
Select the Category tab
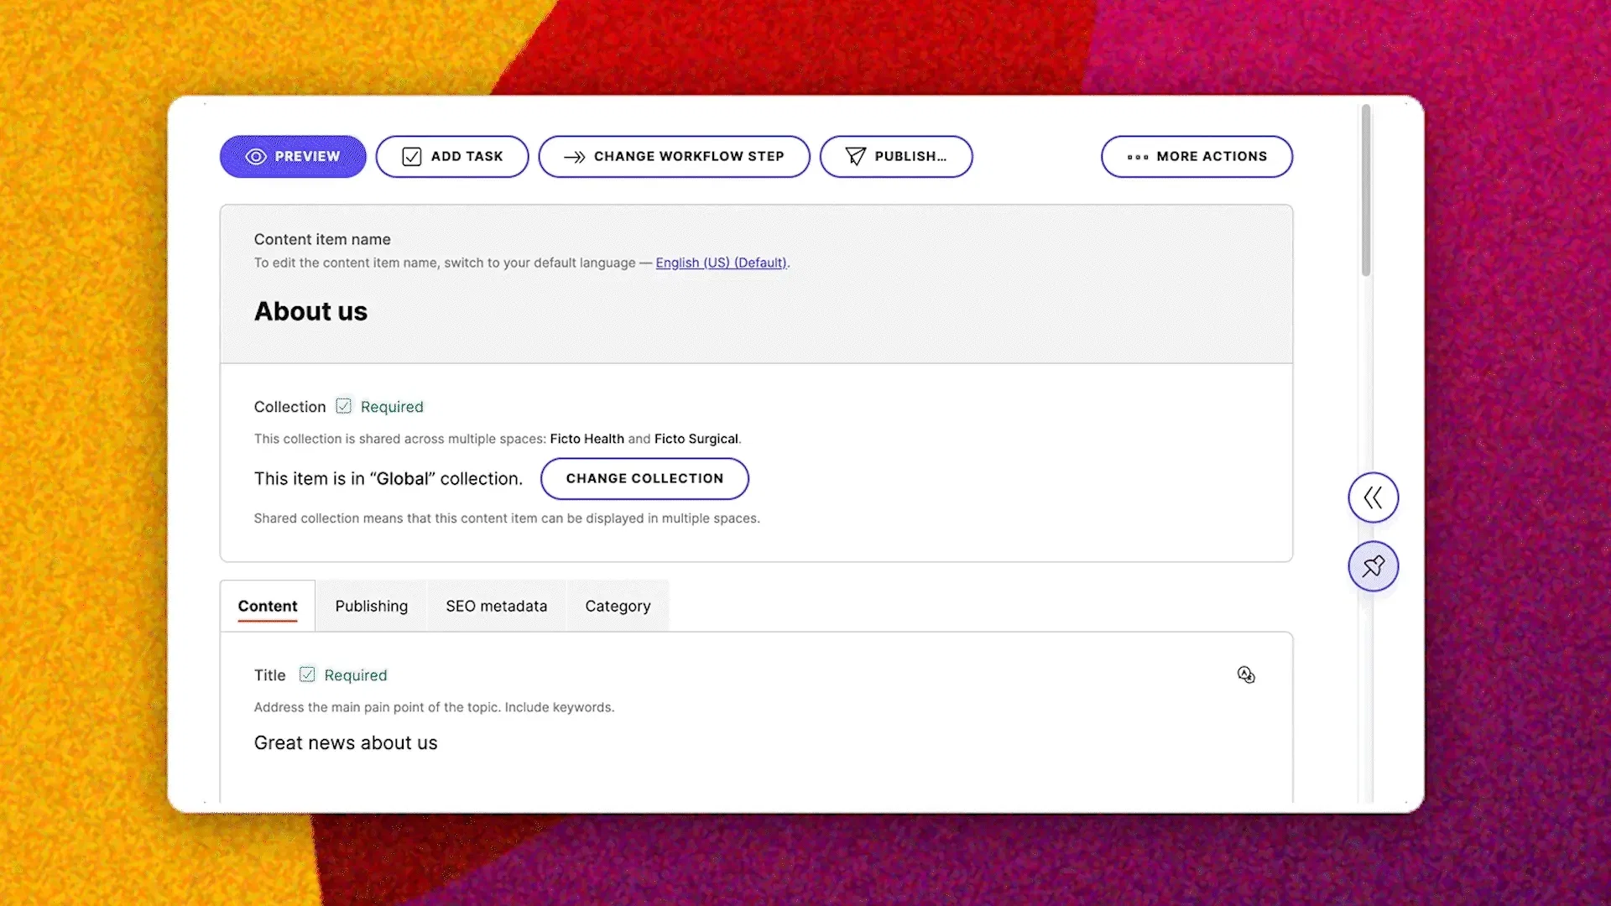[618, 606]
